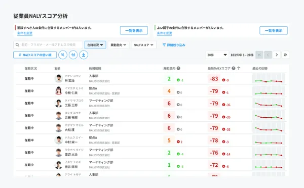Toggle the NALYスコアの低い順 sort button
This screenshot has width=304, height=188.
(35, 55)
